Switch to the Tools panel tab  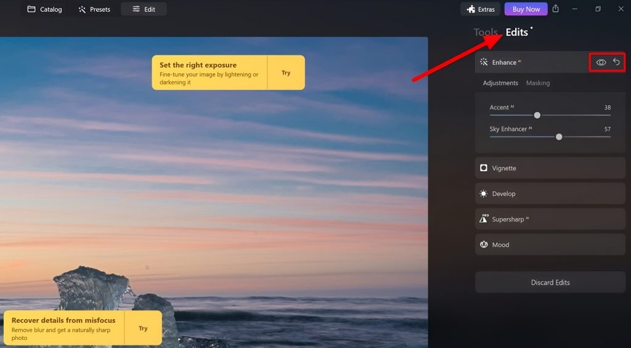coord(486,32)
